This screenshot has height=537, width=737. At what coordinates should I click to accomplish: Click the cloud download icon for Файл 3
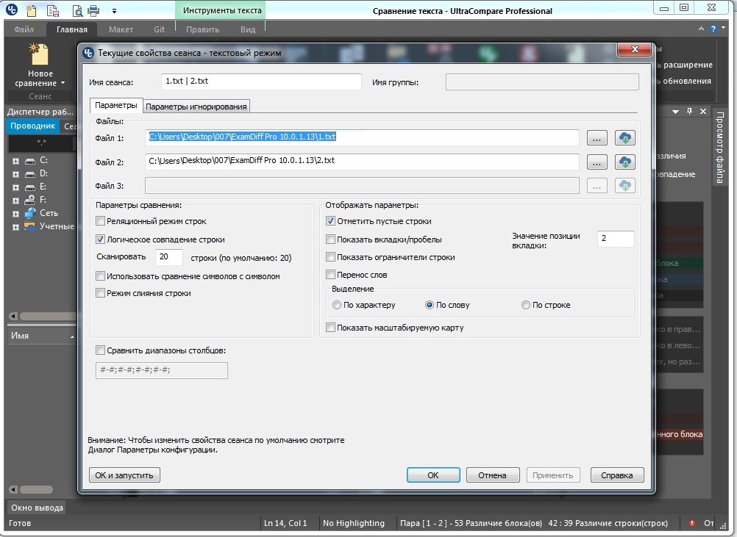pos(625,185)
